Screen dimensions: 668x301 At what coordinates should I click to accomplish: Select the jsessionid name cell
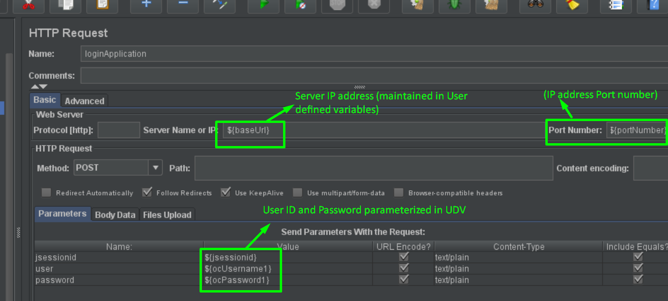[x=119, y=258]
